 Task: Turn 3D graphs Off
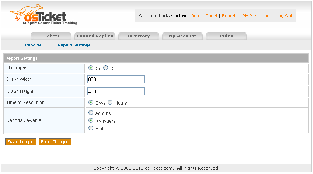pyautogui.click(x=106, y=68)
